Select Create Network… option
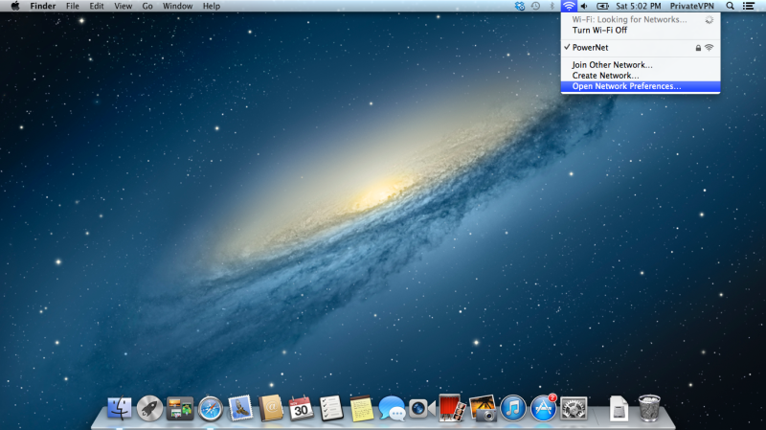Image resolution: width=766 pixels, height=430 pixels. (605, 76)
